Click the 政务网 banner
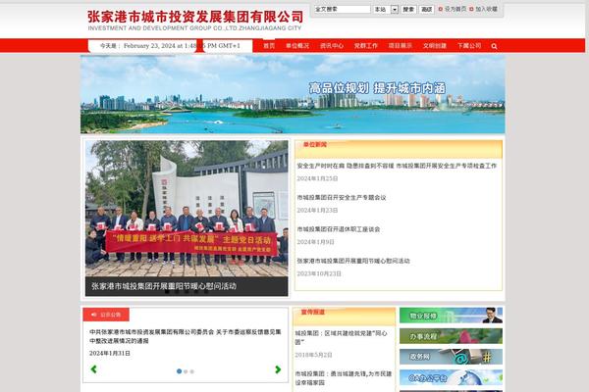Viewport: 589px width, 392px height. [x=451, y=357]
